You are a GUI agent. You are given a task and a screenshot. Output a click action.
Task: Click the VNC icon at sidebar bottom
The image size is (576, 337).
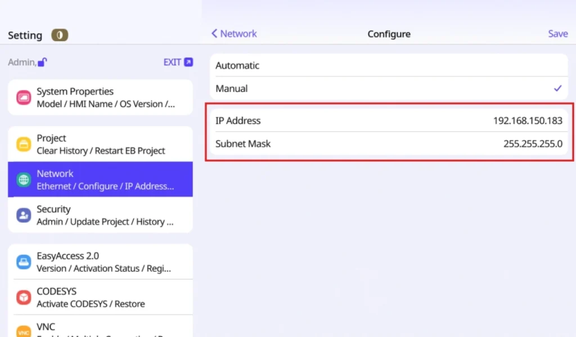[x=23, y=331]
